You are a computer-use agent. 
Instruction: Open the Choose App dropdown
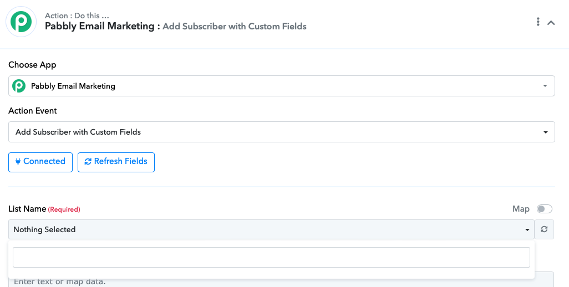tap(282, 86)
